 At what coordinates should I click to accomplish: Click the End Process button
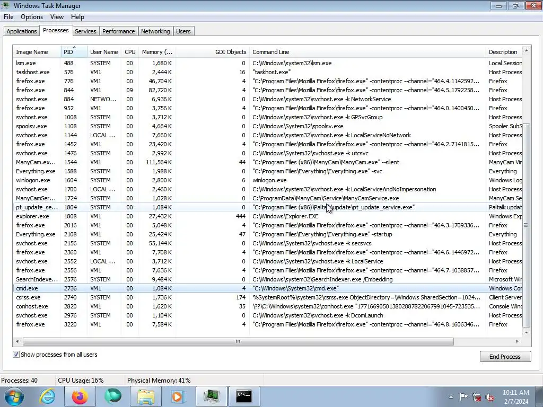tap(505, 357)
